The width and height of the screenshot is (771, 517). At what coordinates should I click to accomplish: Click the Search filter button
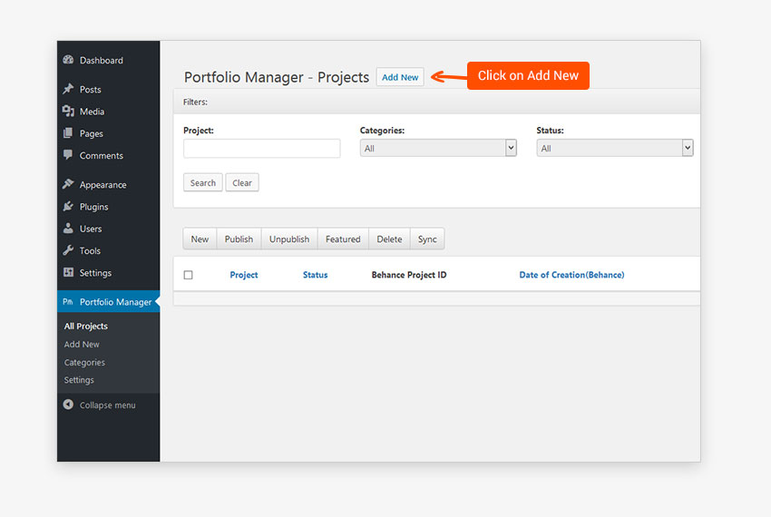pos(203,182)
